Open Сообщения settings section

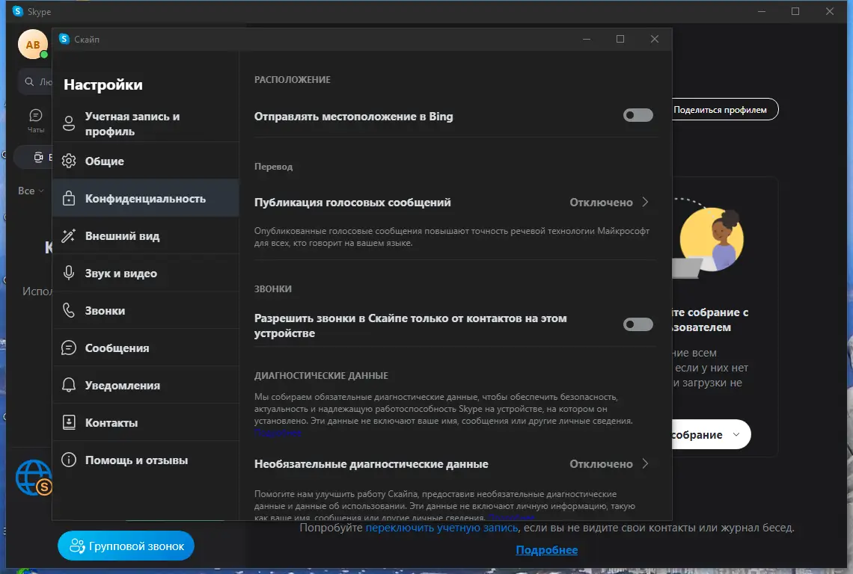(x=146, y=348)
